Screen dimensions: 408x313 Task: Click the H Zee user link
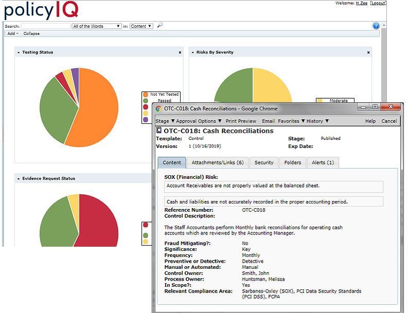tap(361, 3)
